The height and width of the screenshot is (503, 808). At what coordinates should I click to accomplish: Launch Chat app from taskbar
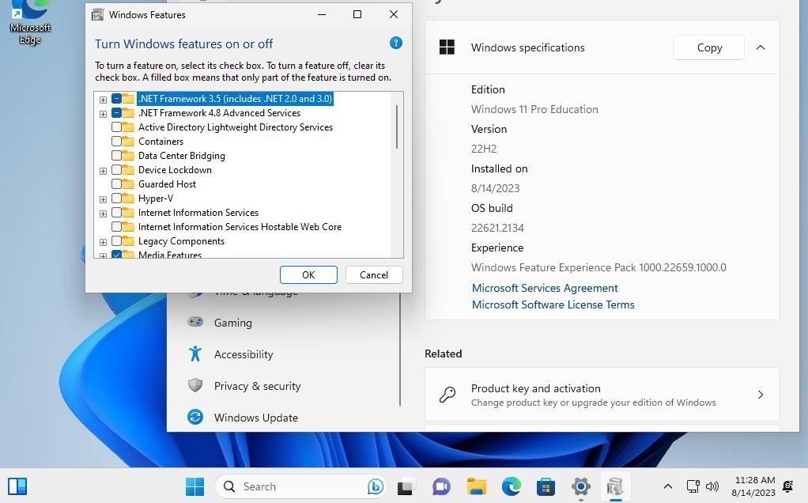(441, 486)
